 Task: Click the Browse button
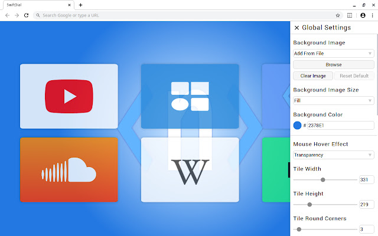[333, 64]
